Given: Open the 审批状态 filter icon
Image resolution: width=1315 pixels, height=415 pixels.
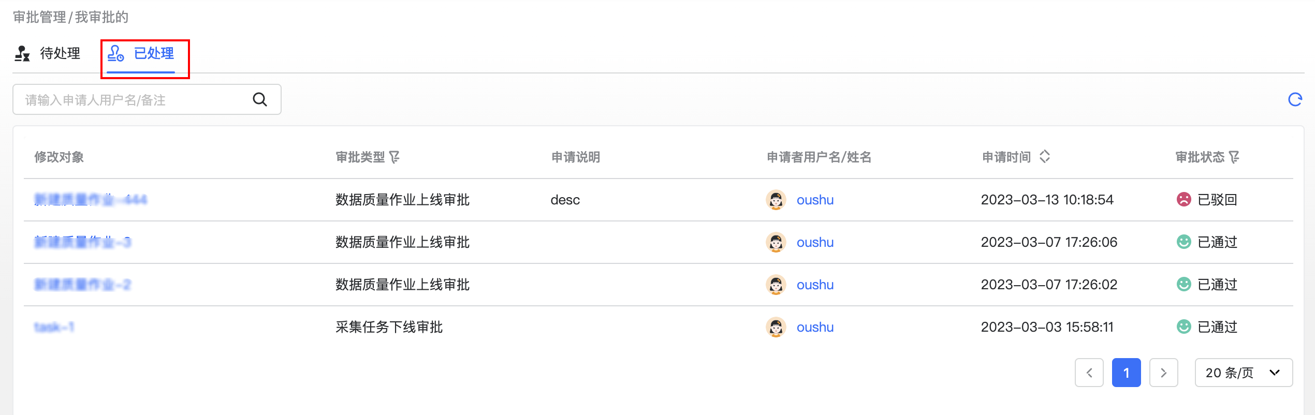Looking at the screenshot, I should coord(1234,157).
